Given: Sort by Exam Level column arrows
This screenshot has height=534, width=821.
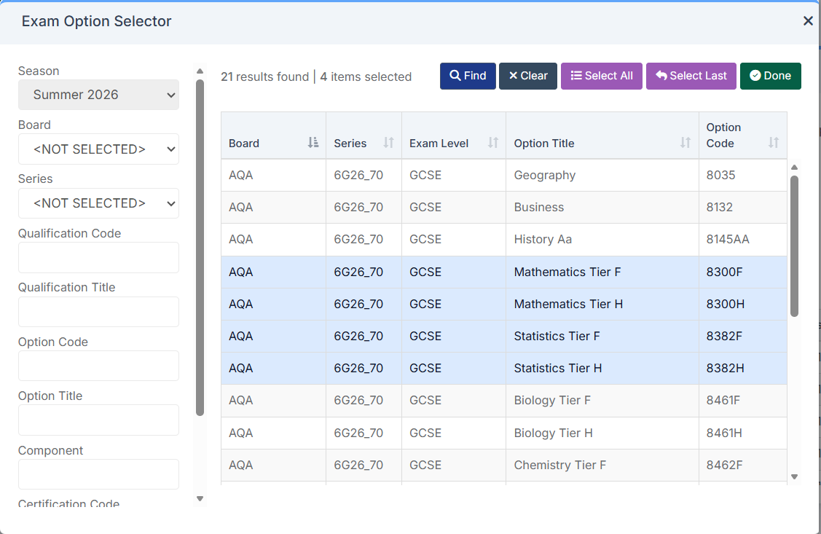Looking at the screenshot, I should tap(493, 143).
